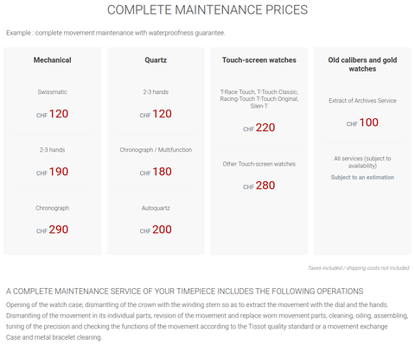Screen dimensions: 415x345
Task: Click the CHF 180 price
Action: tap(156, 172)
